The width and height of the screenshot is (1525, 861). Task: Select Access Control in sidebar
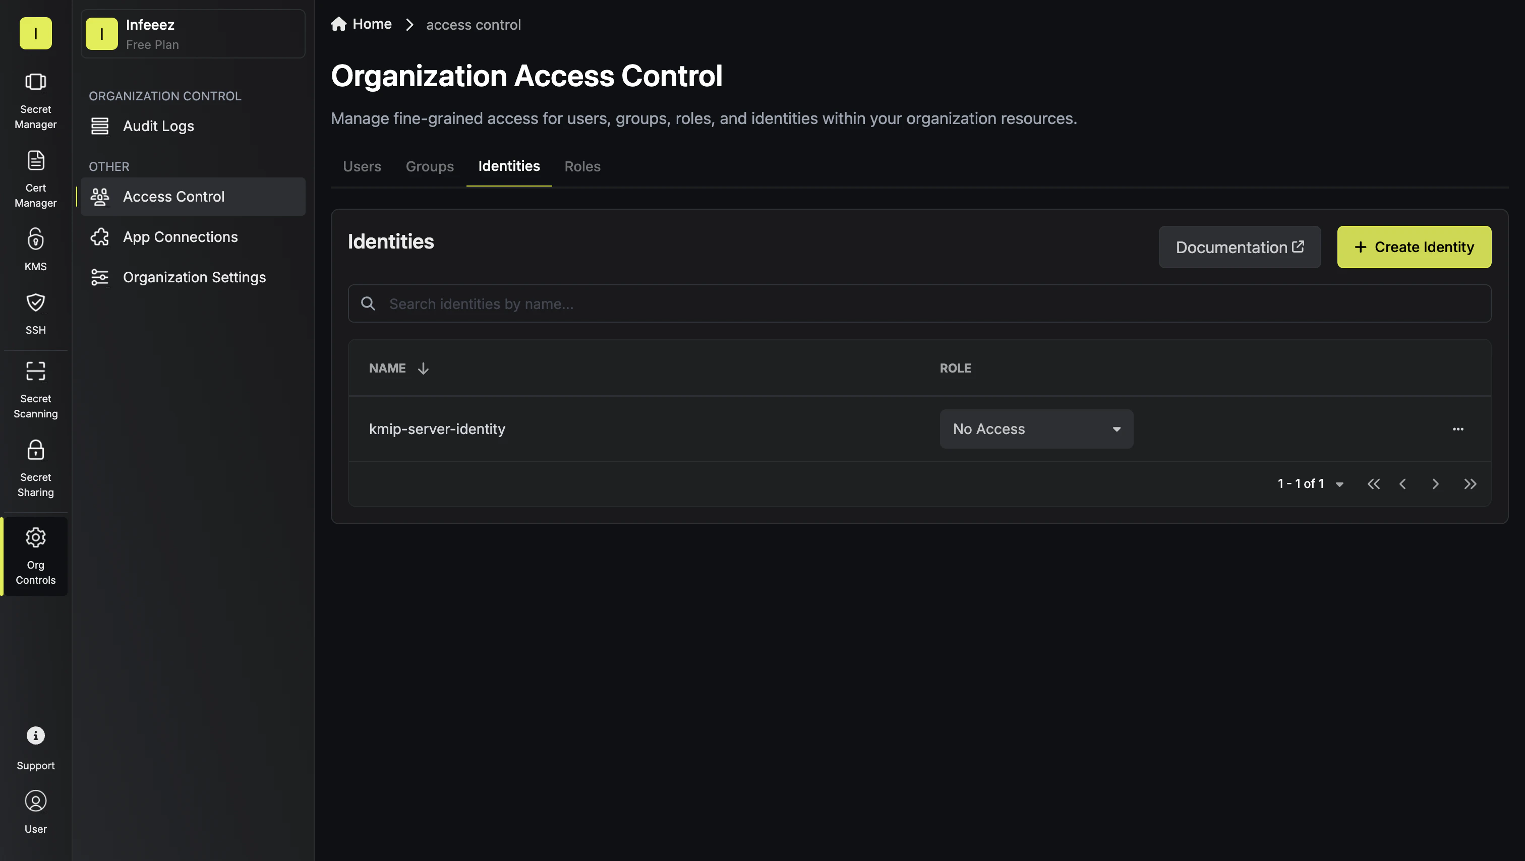click(x=193, y=197)
